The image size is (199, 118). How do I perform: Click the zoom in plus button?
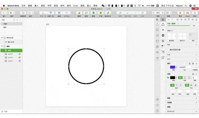163,13
